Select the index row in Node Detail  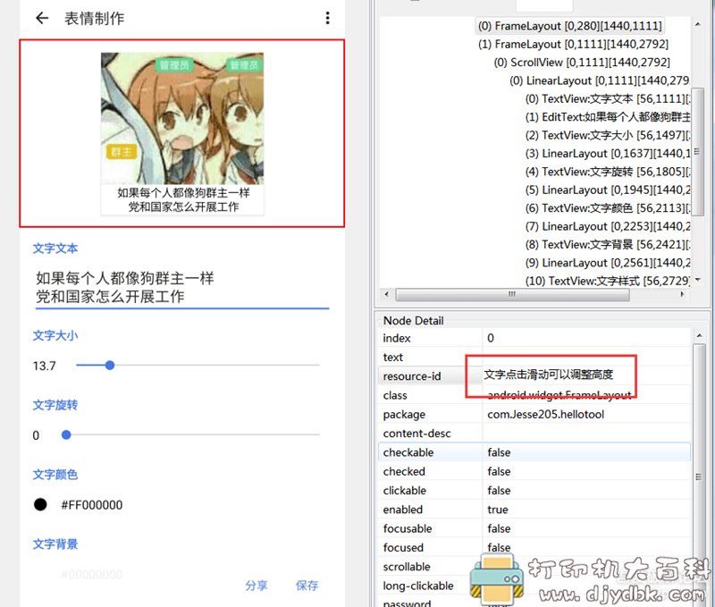coord(534,338)
